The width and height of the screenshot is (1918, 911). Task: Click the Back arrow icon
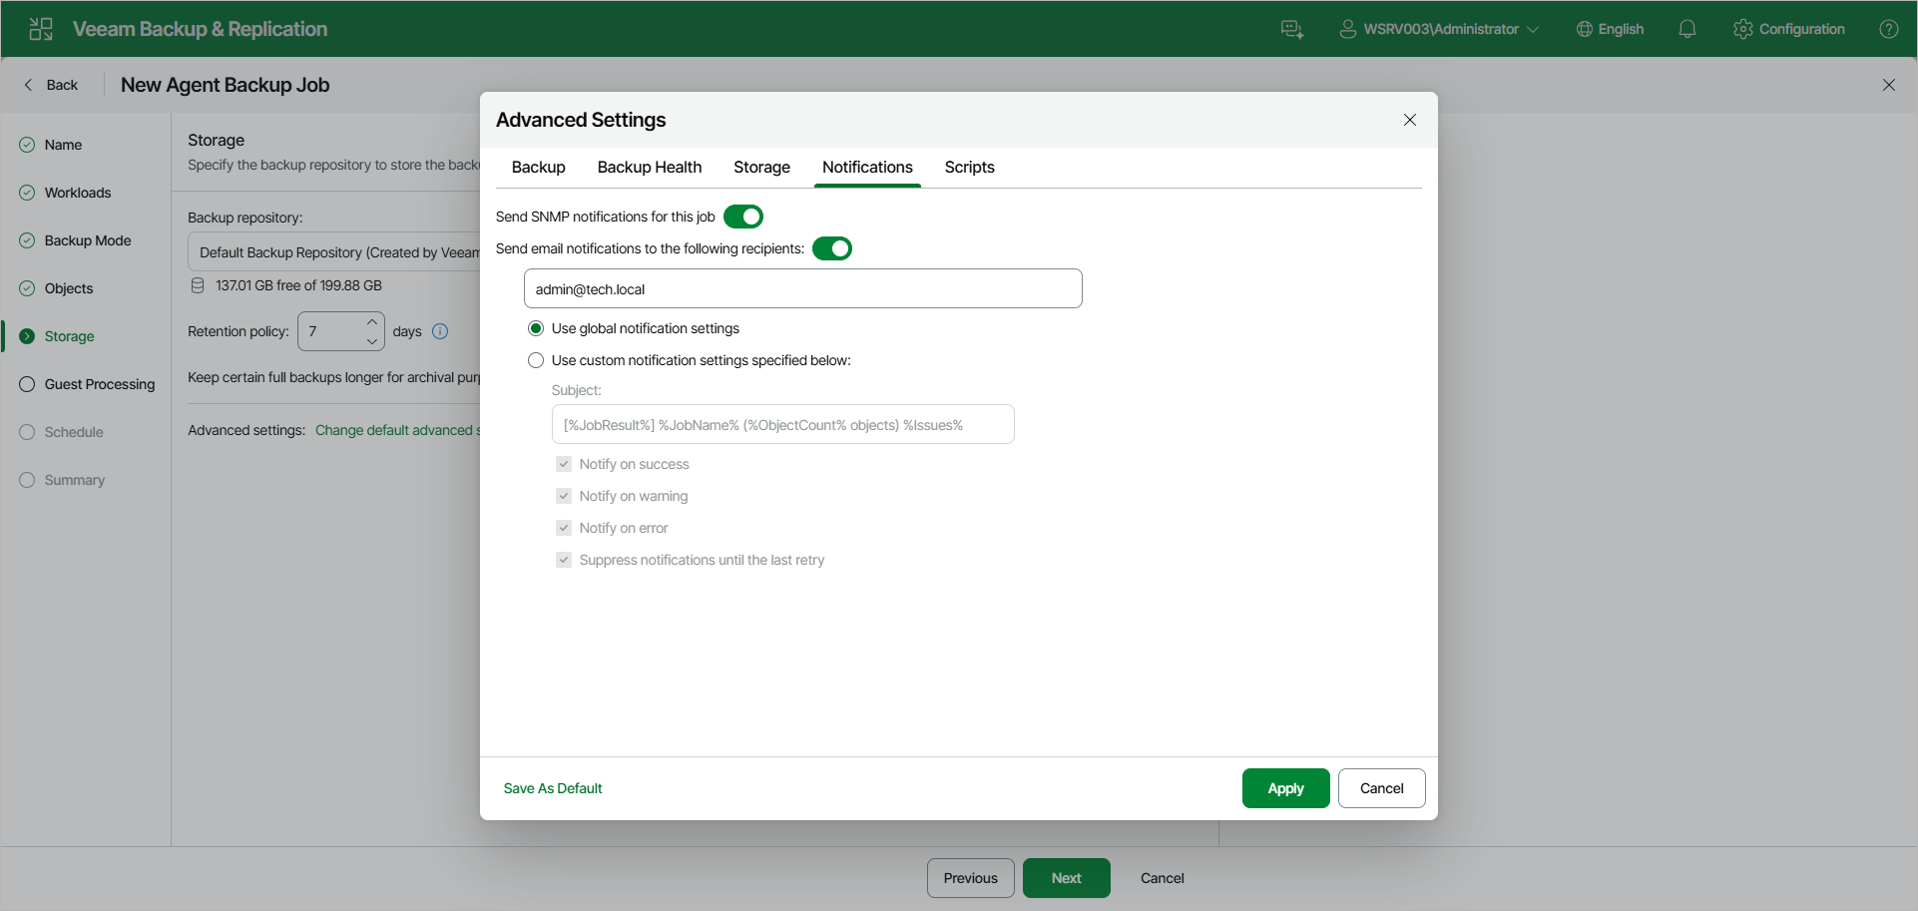pos(28,85)
